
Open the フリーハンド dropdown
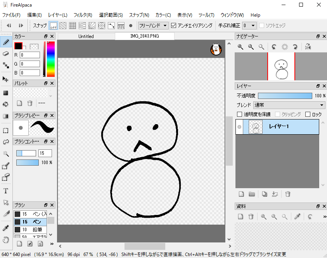153,26
